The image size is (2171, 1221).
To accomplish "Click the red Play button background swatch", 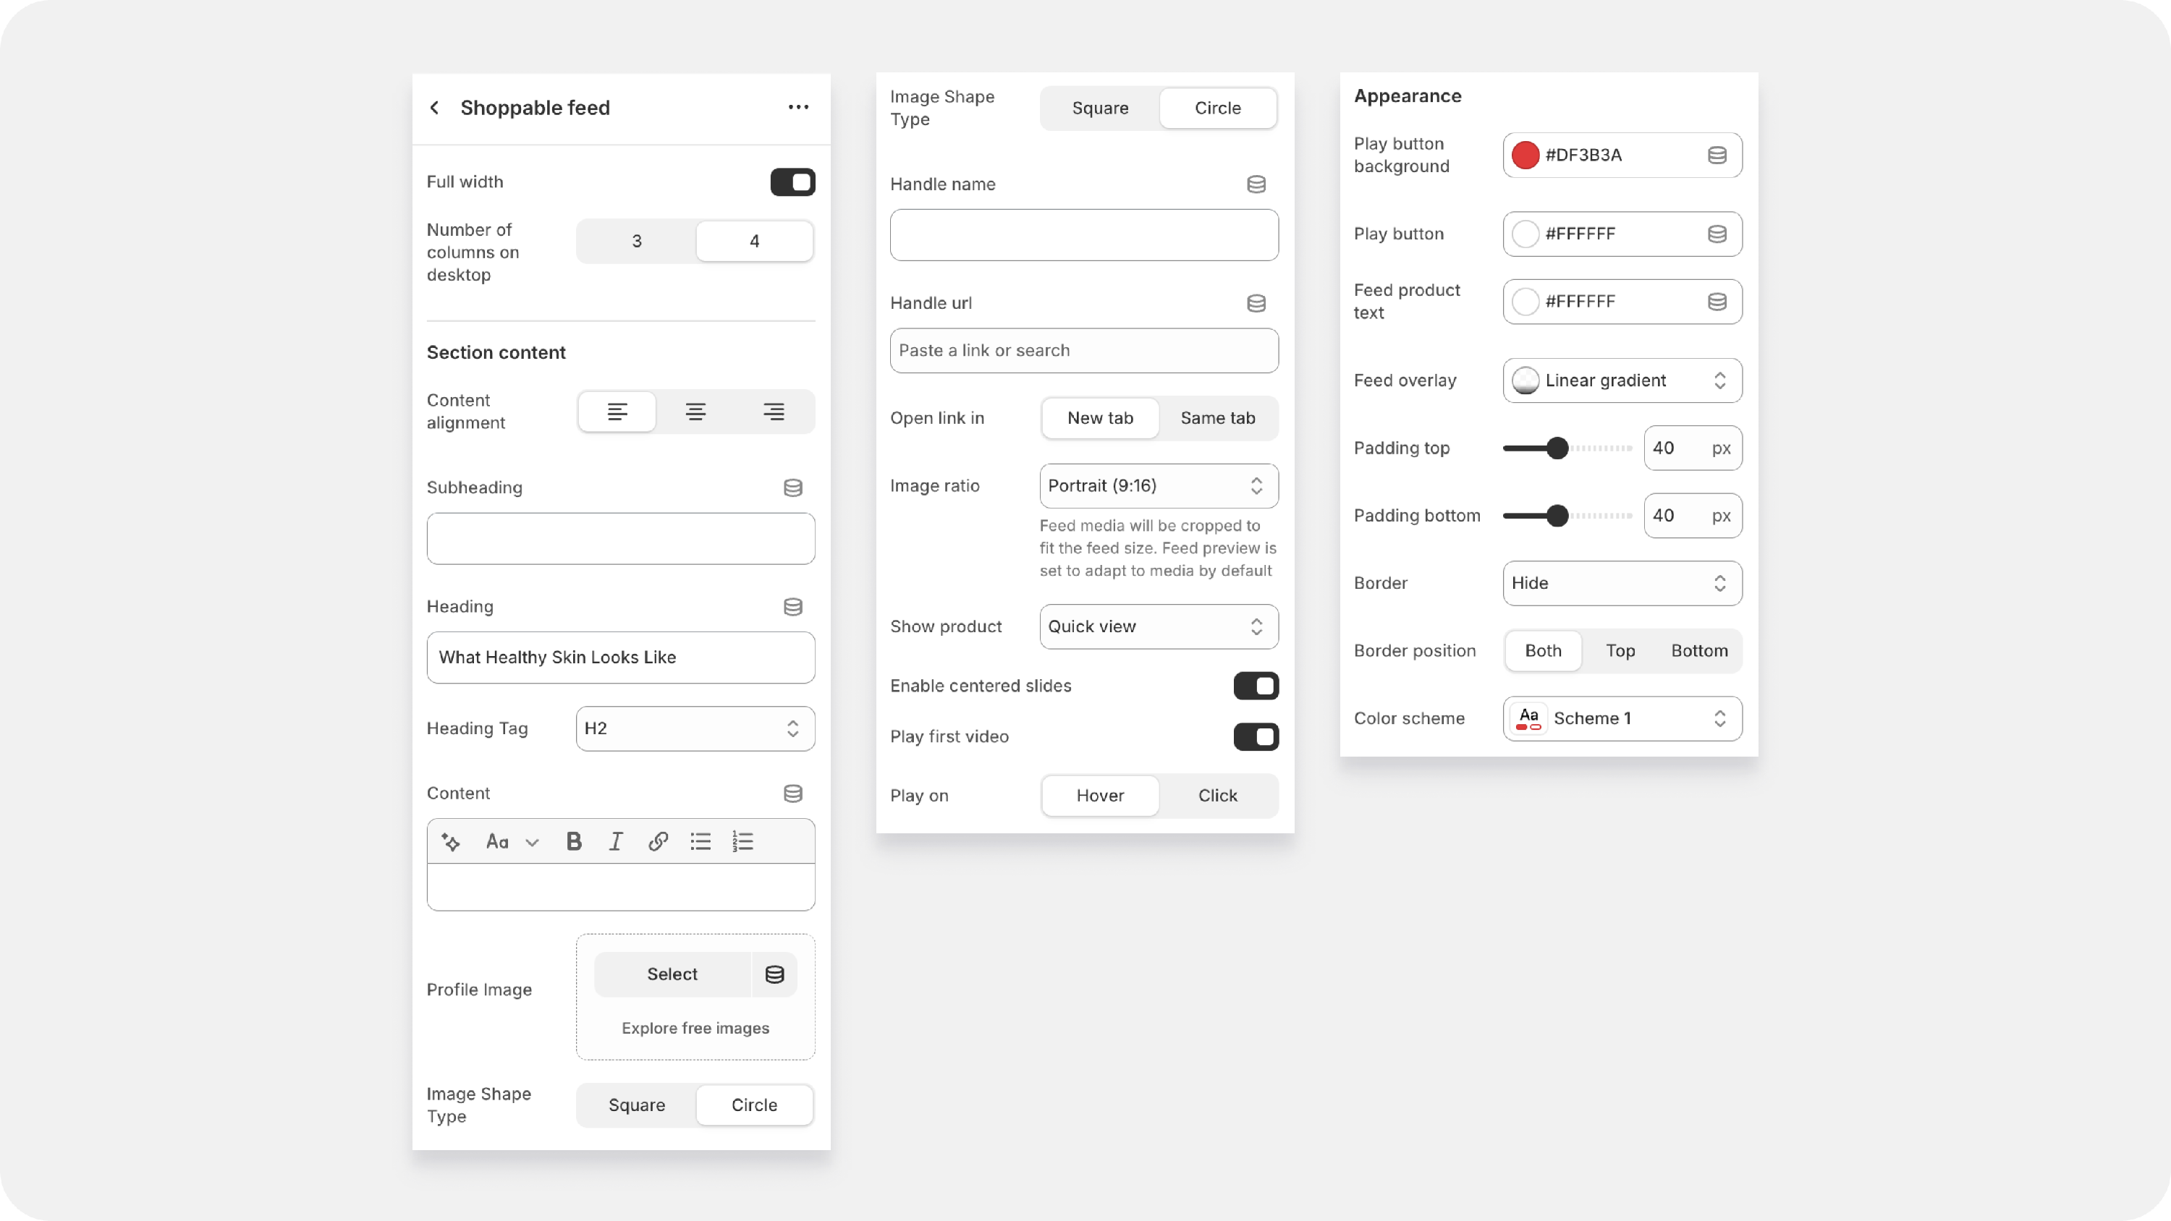I will click(1525, 155).
